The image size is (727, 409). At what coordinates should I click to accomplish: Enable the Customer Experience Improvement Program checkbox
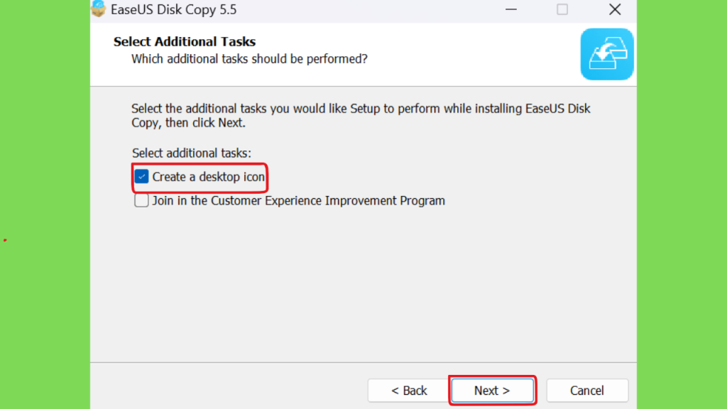point(141,200)
